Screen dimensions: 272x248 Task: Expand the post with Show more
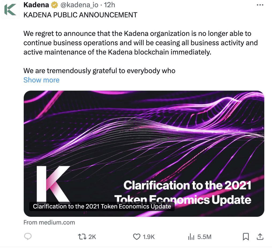[41, 80]
